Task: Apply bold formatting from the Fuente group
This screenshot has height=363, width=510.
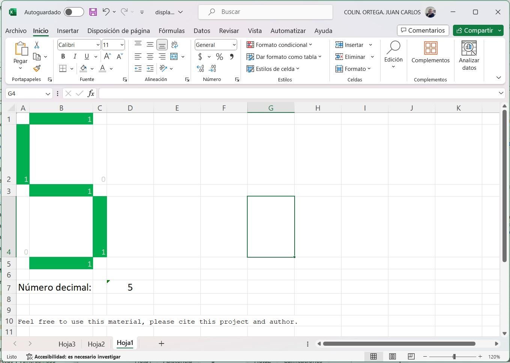Action: [63, 56]
